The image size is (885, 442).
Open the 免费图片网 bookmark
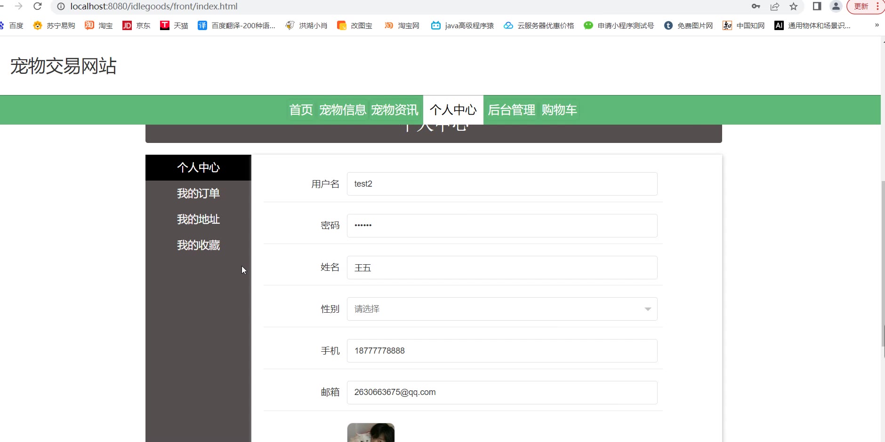(x=688, y=25)
